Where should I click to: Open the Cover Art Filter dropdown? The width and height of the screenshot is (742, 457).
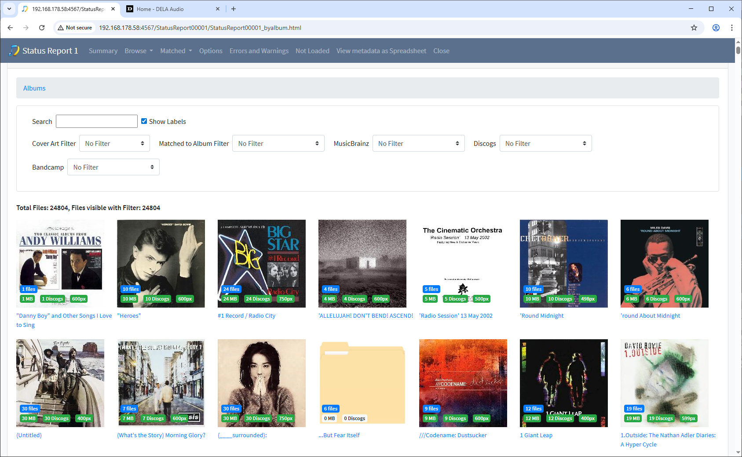pos(114,144)
